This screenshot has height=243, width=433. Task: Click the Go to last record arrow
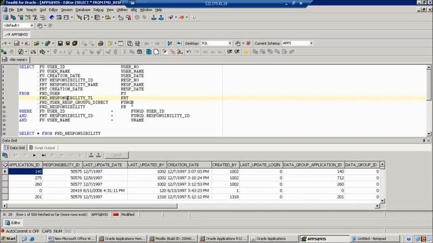[43, 155]
